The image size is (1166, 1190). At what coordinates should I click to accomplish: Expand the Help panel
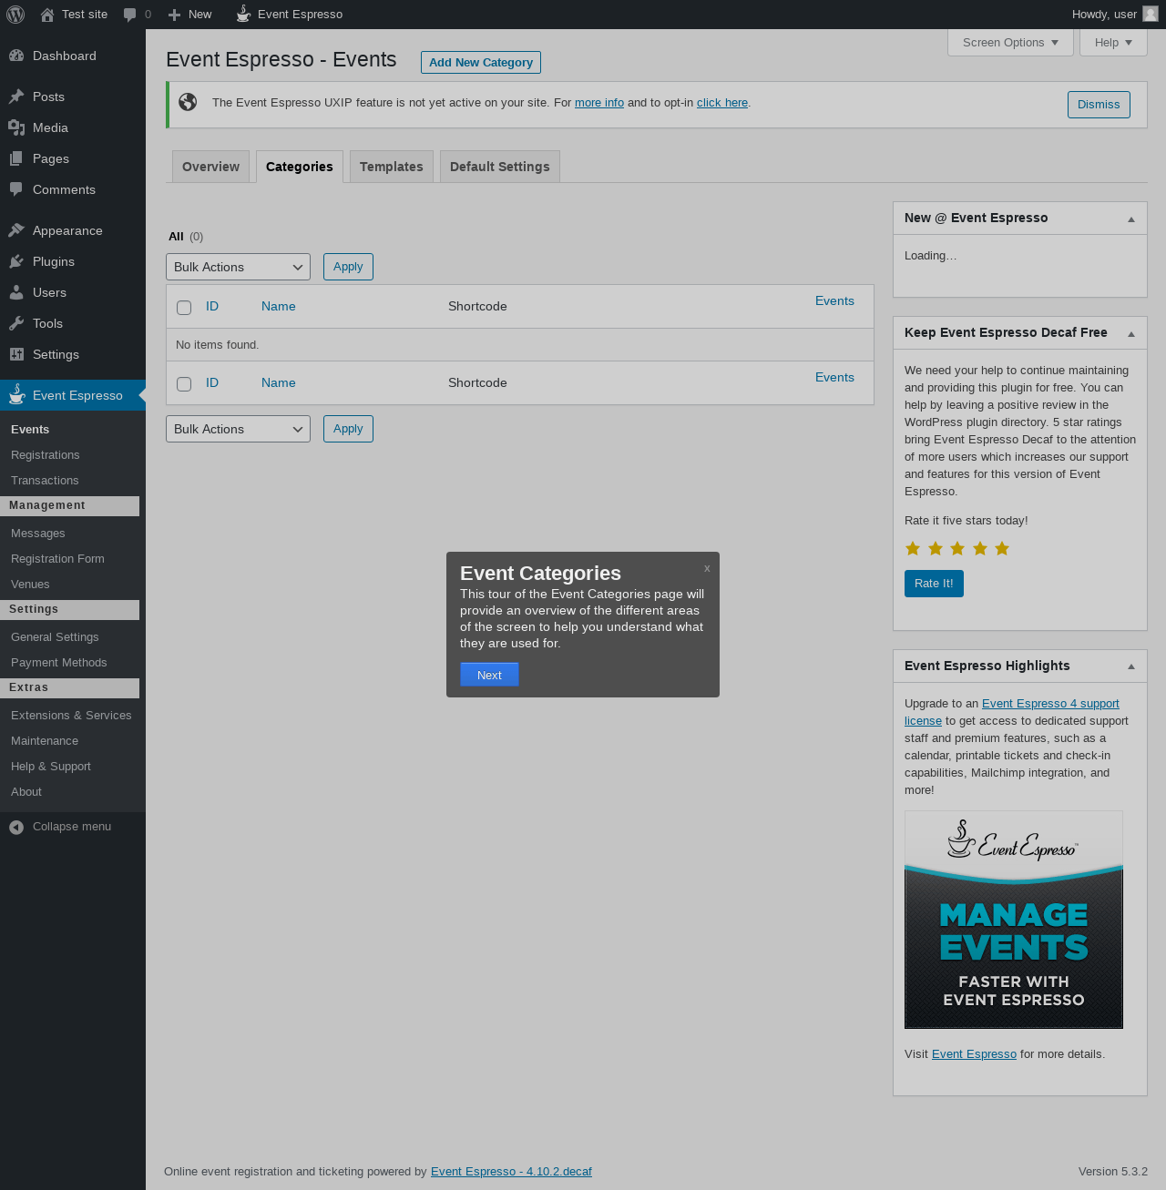(1113, 43)
